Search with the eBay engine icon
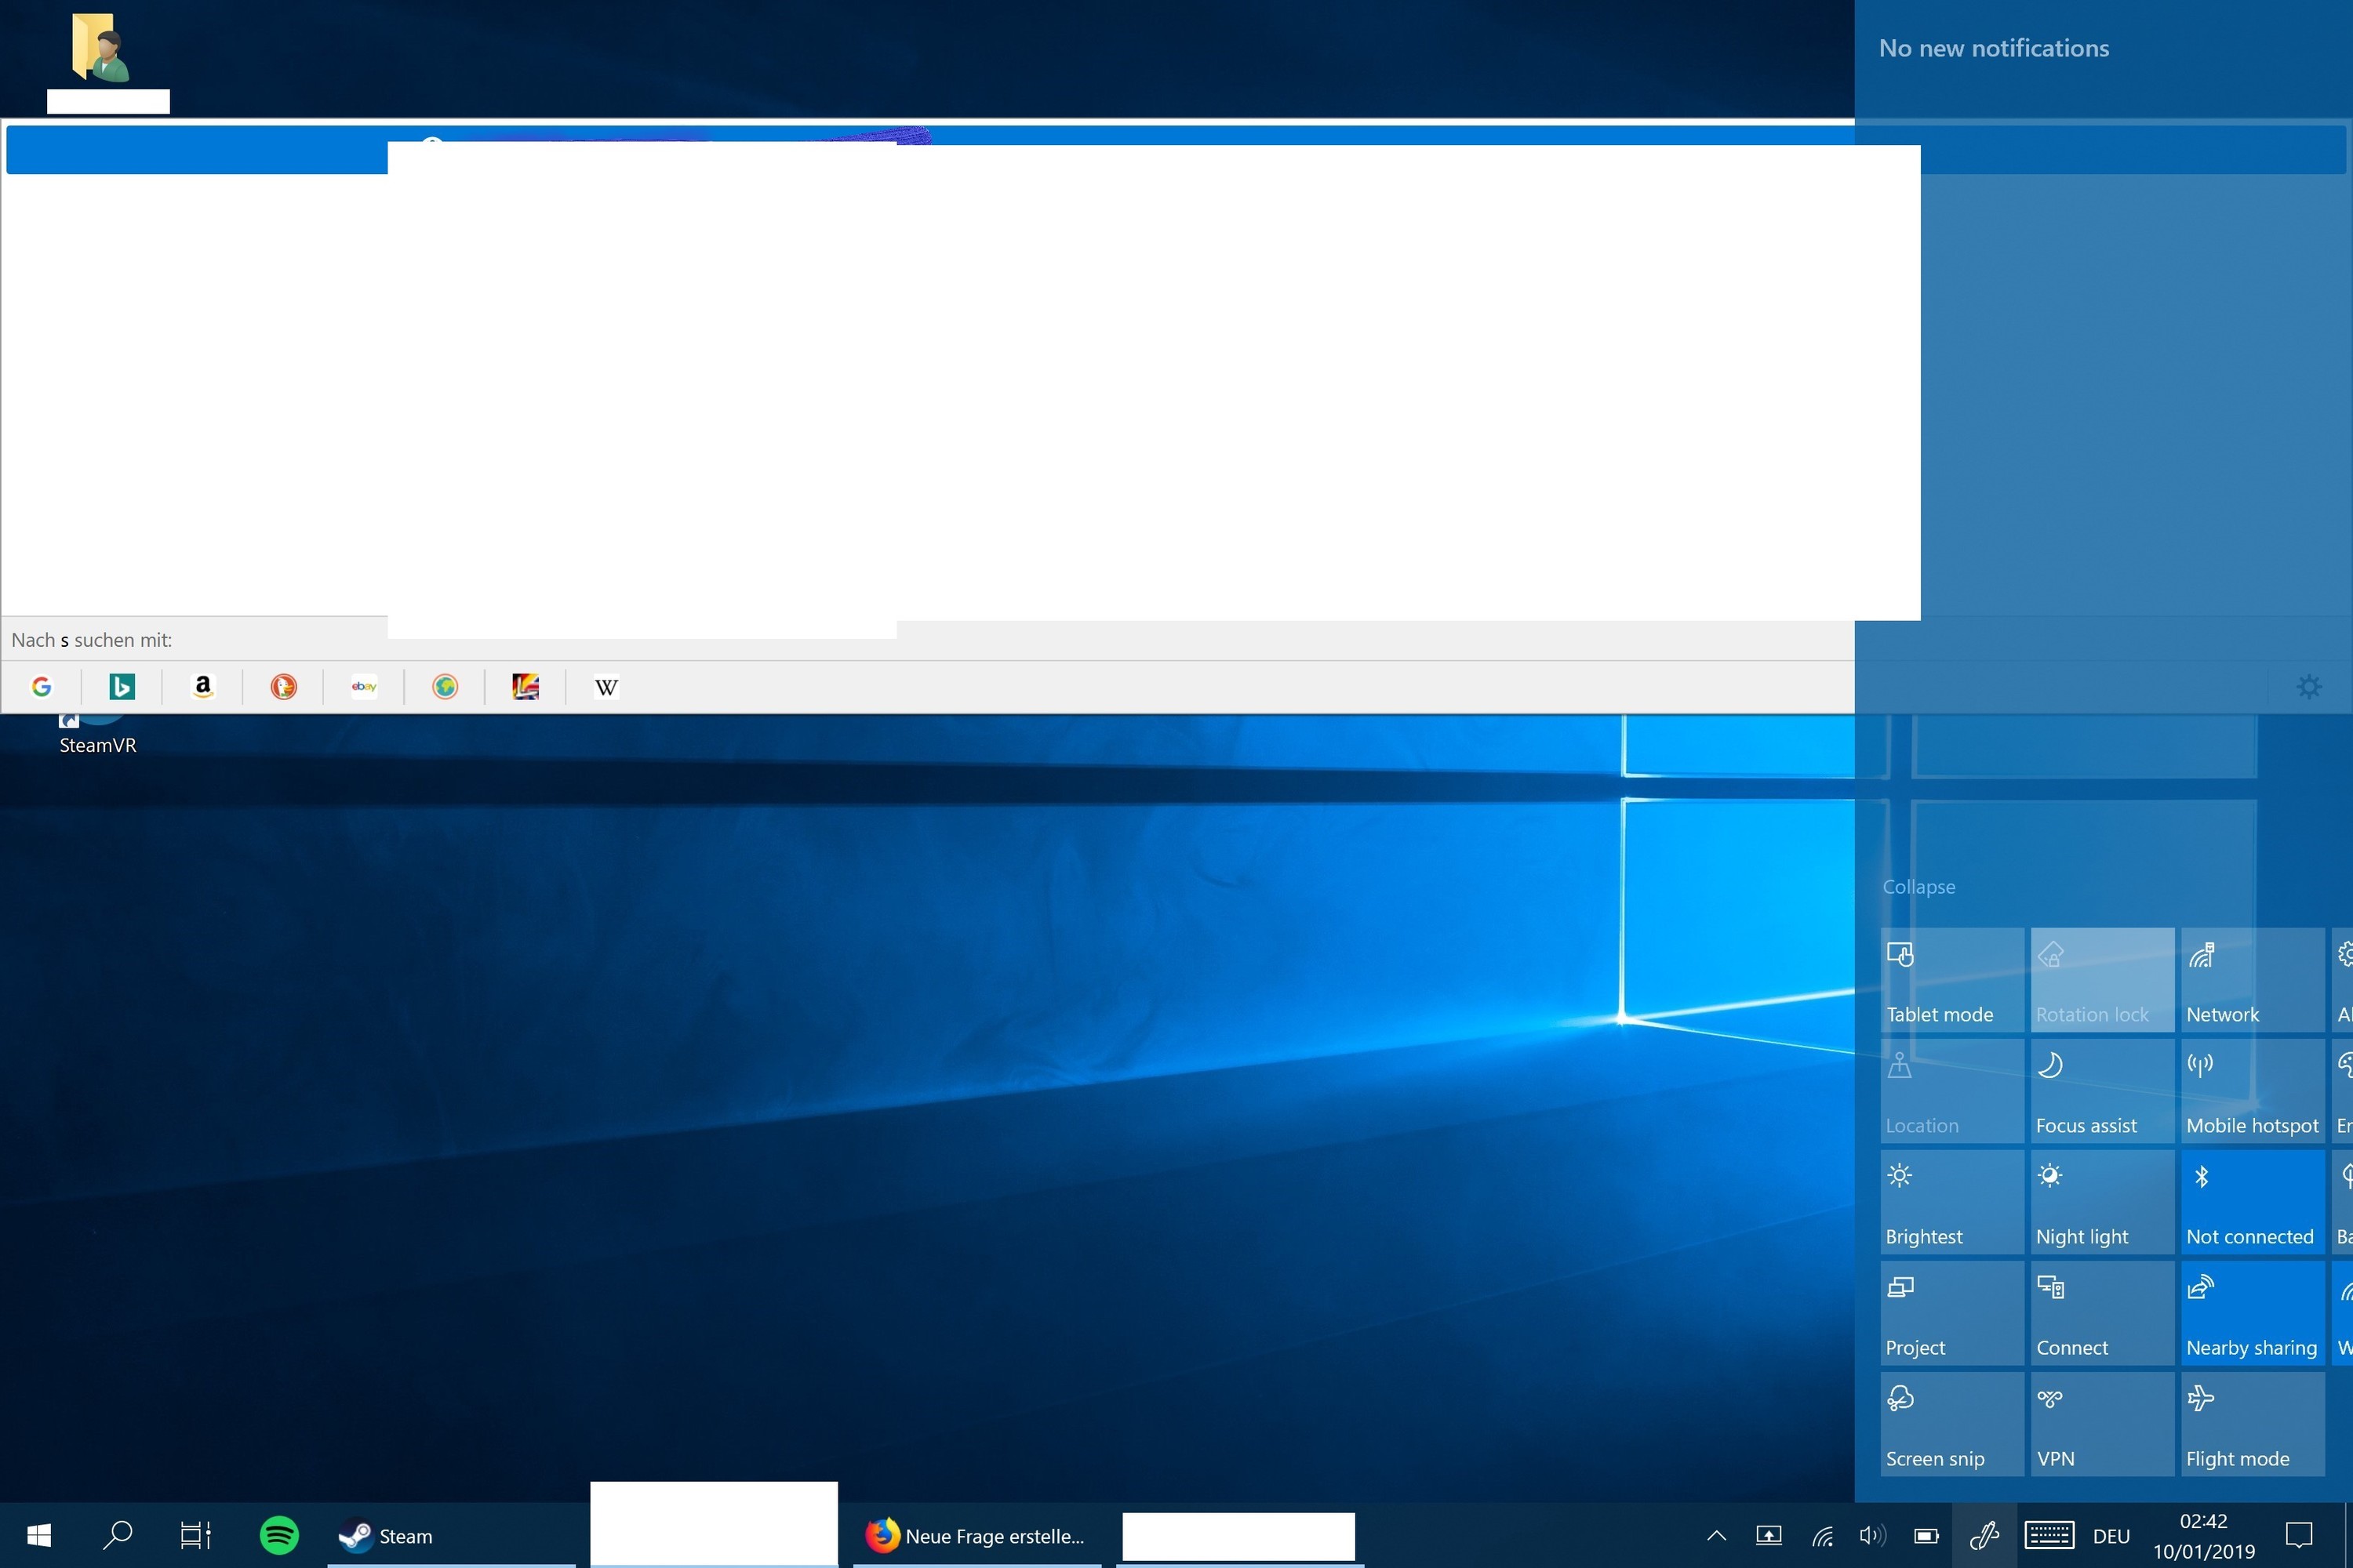Screen dimensions: 2353x1568 pos(364,686)
